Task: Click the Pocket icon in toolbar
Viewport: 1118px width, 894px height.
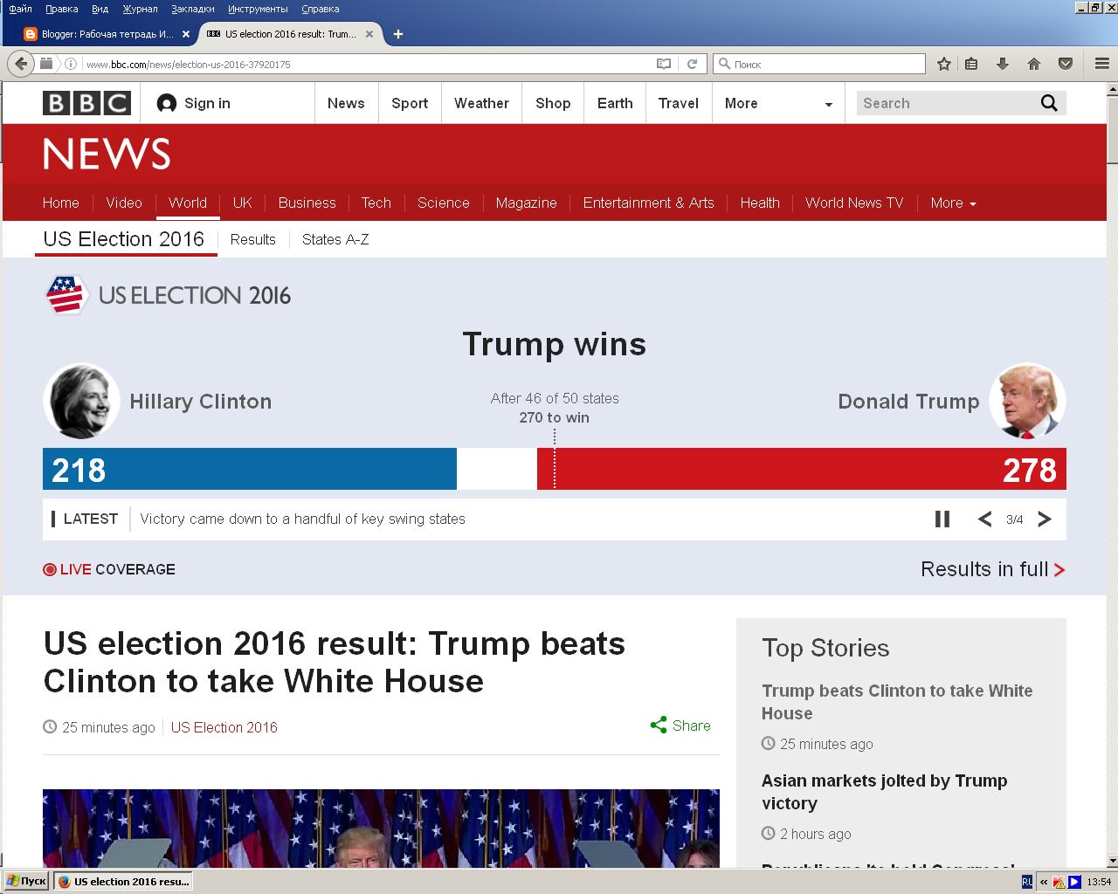Action: (1066, 64)
